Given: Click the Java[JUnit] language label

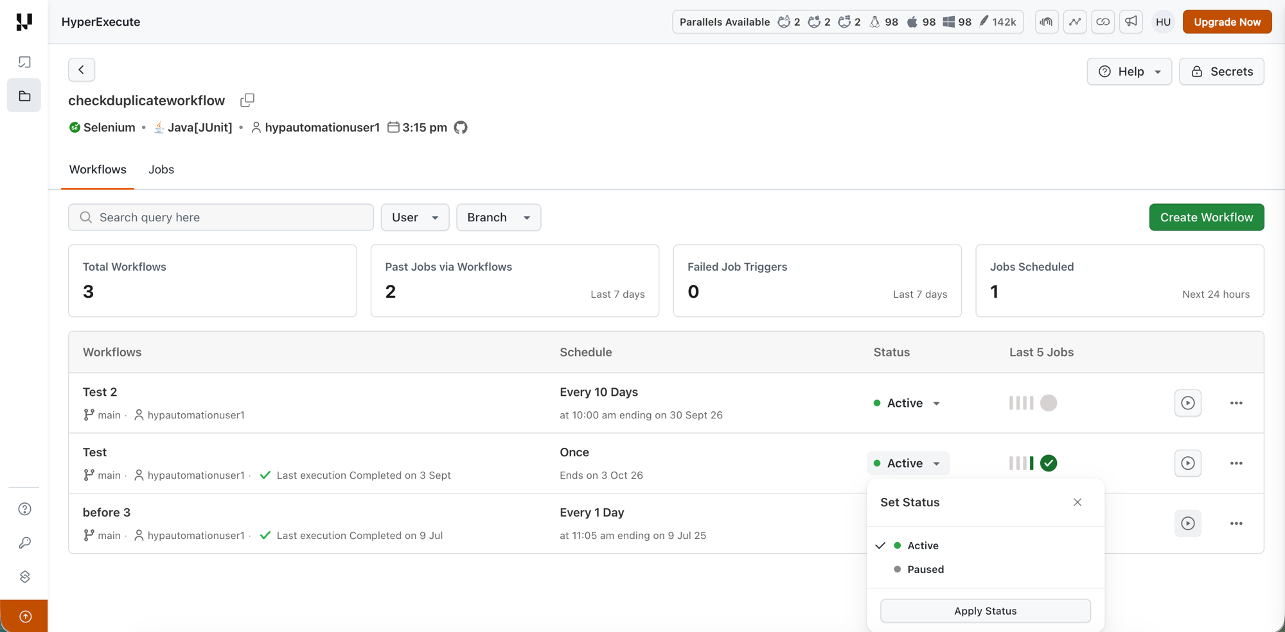Looking at the screenshot, I should (x=193, y=127).
